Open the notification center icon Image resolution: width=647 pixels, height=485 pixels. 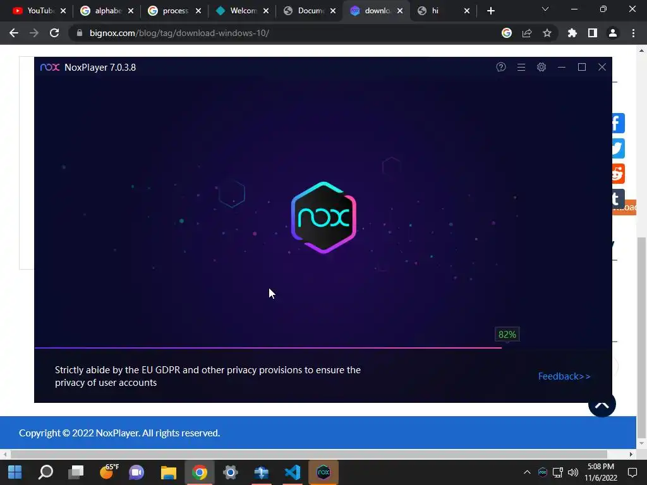click(x=632, y=472)
